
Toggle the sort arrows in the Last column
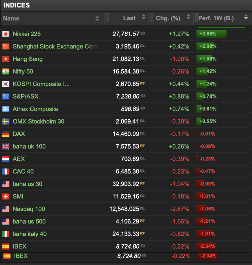[144, 17]
